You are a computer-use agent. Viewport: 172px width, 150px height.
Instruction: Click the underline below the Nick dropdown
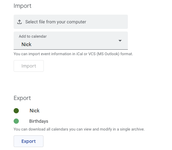[x=71, y=49]
